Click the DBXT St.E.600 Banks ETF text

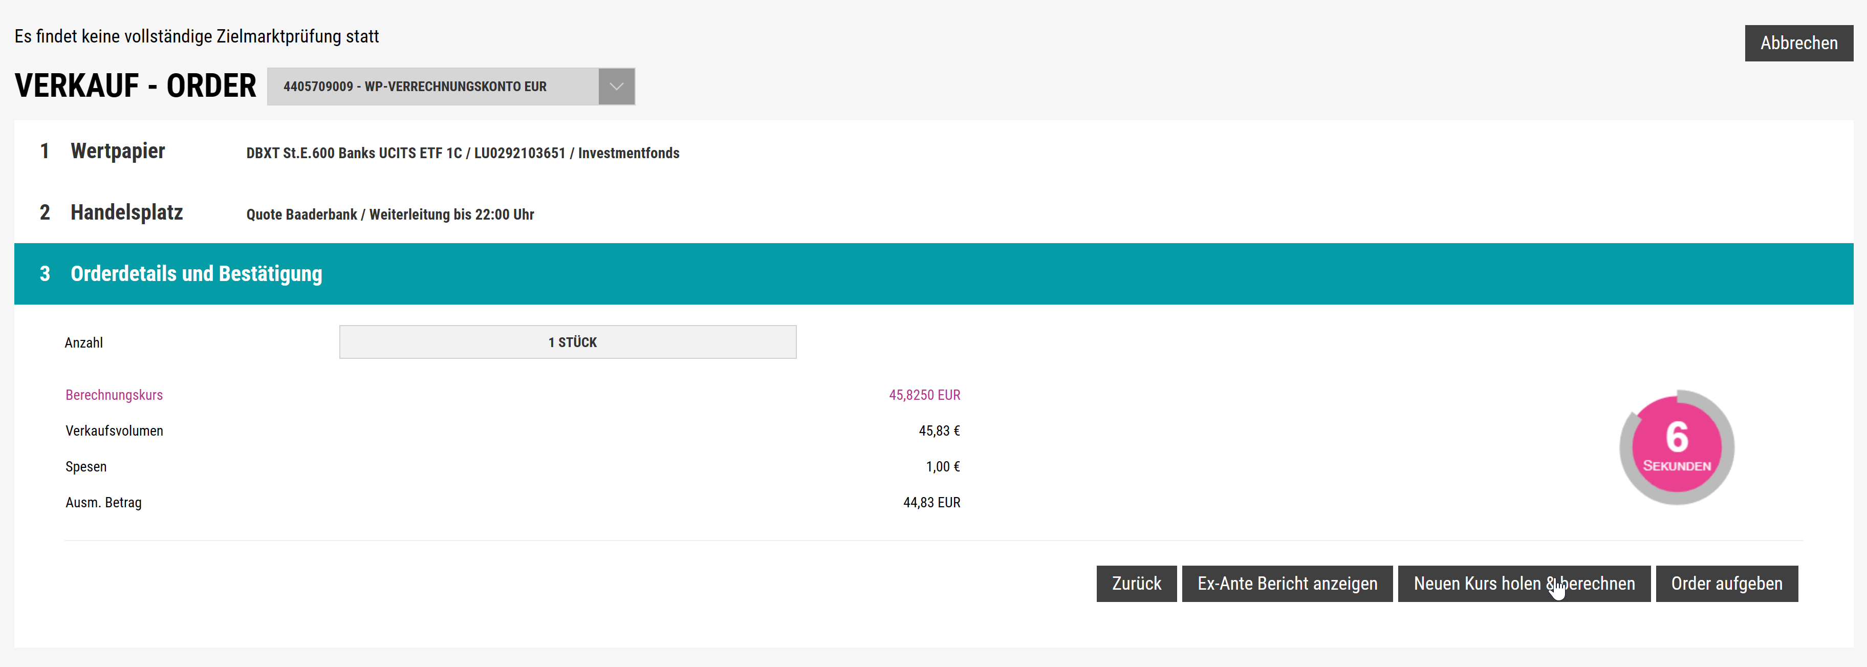463,153
